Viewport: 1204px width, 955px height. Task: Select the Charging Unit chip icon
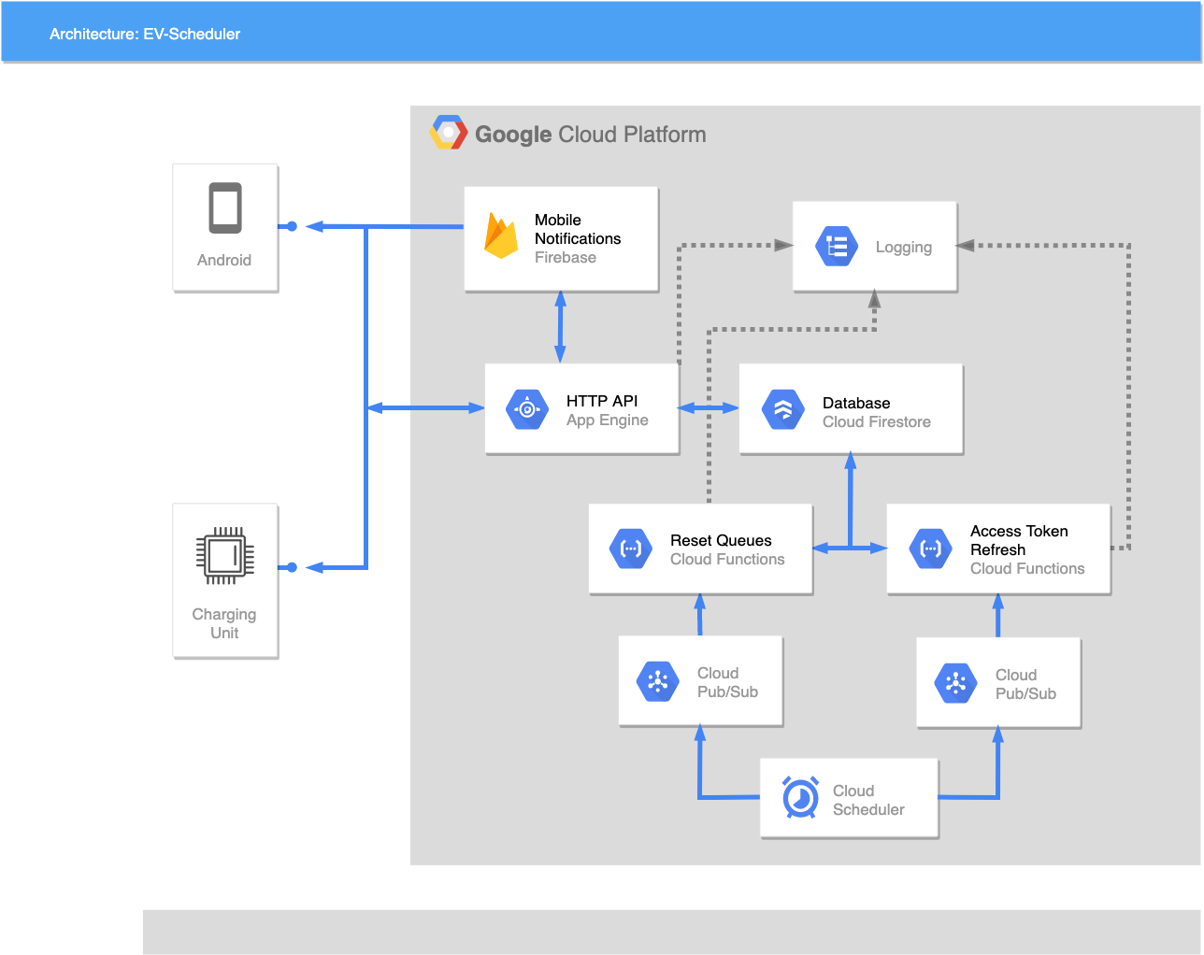225,555
